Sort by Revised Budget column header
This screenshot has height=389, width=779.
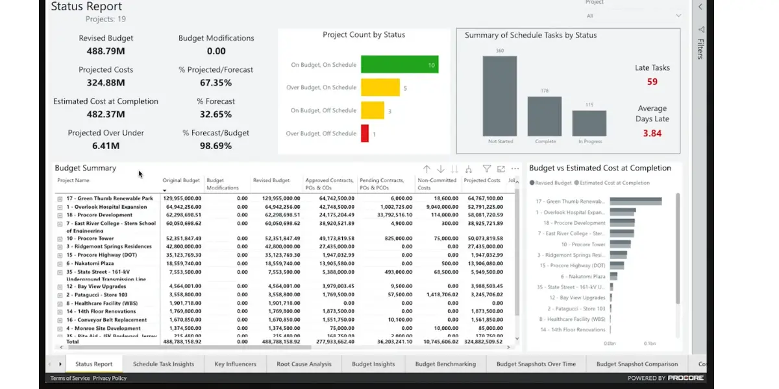click(x=271, y=180)
